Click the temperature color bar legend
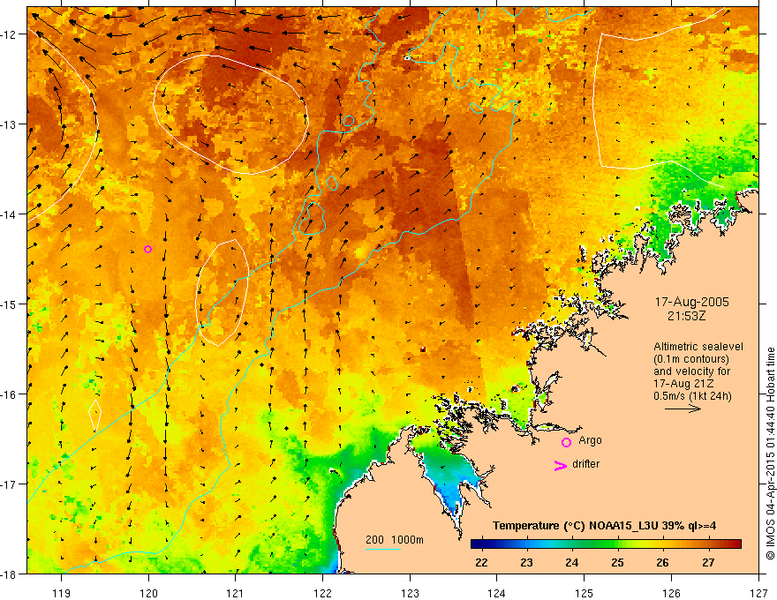Viewport: 777px width, 600px height. [606, 544]
